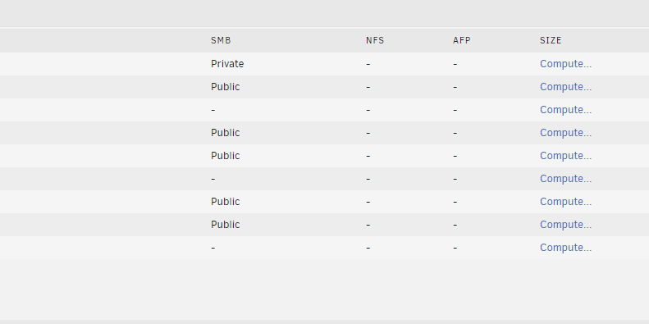Click Compute link in the seventh row
The image size is (649, 324).
click(565, 202)
